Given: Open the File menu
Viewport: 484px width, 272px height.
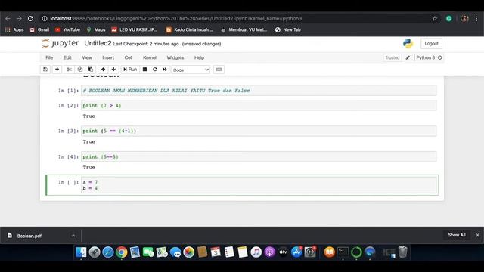Looking at the screenshot, I should coord(49,57).
